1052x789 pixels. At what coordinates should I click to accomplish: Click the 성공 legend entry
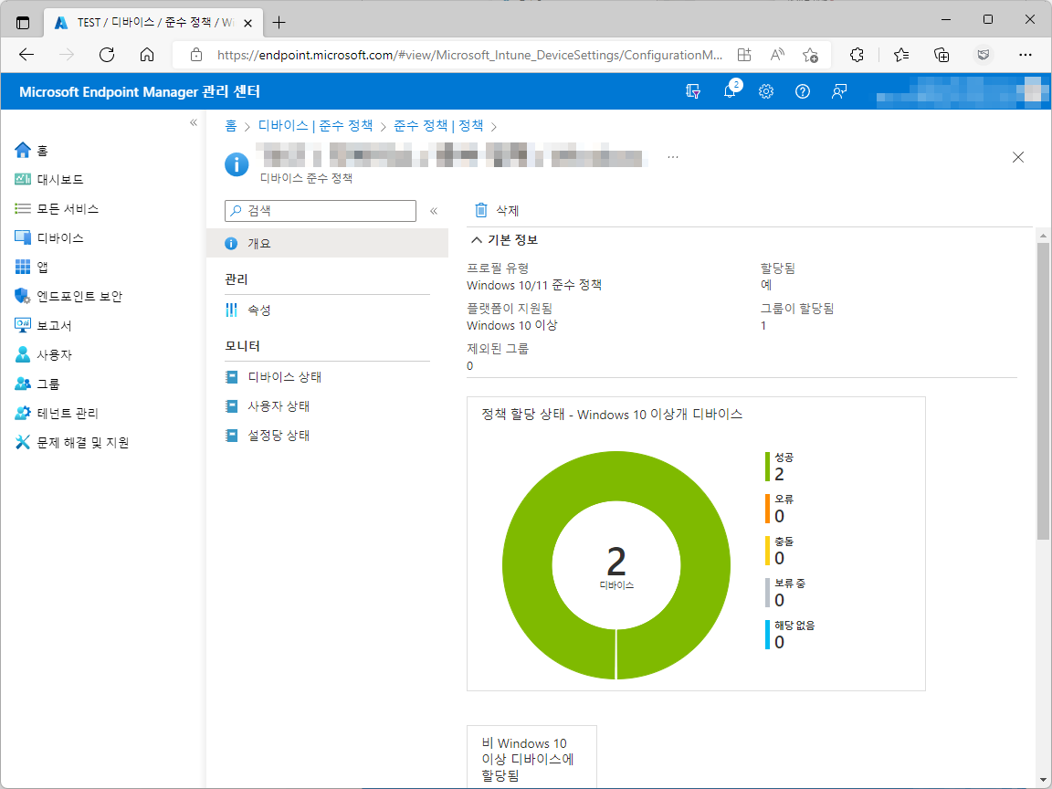pyautogui.click(x=780, y=467)
